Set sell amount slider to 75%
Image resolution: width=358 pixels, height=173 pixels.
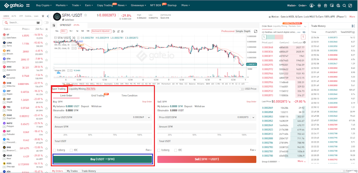(219, 135)
